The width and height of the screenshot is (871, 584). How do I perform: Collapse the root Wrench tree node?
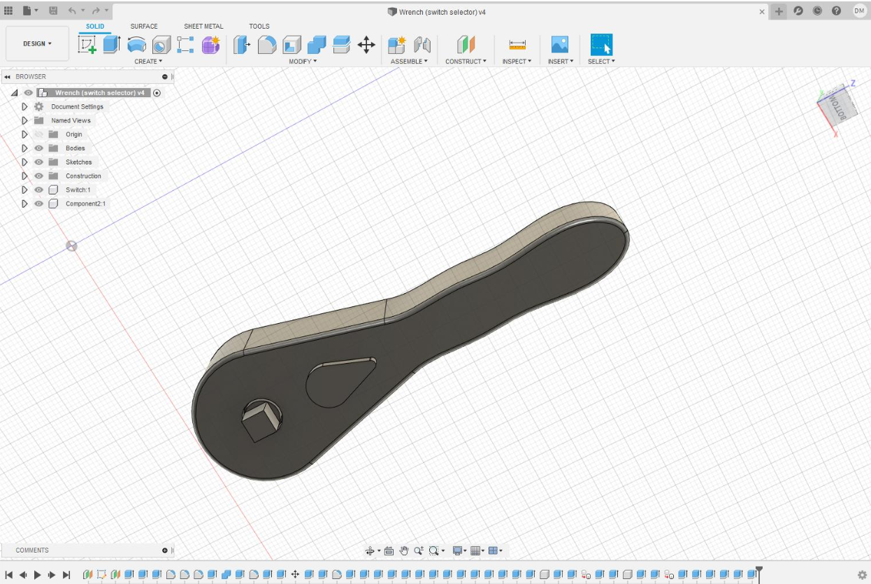14,92
